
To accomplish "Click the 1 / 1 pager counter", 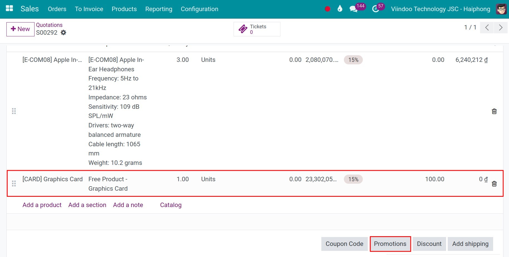I will (x=470, y=27).
